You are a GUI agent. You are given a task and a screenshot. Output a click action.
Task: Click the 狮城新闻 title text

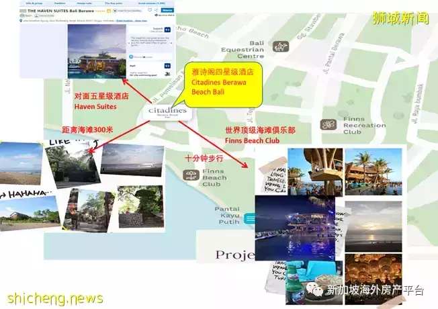400,18
